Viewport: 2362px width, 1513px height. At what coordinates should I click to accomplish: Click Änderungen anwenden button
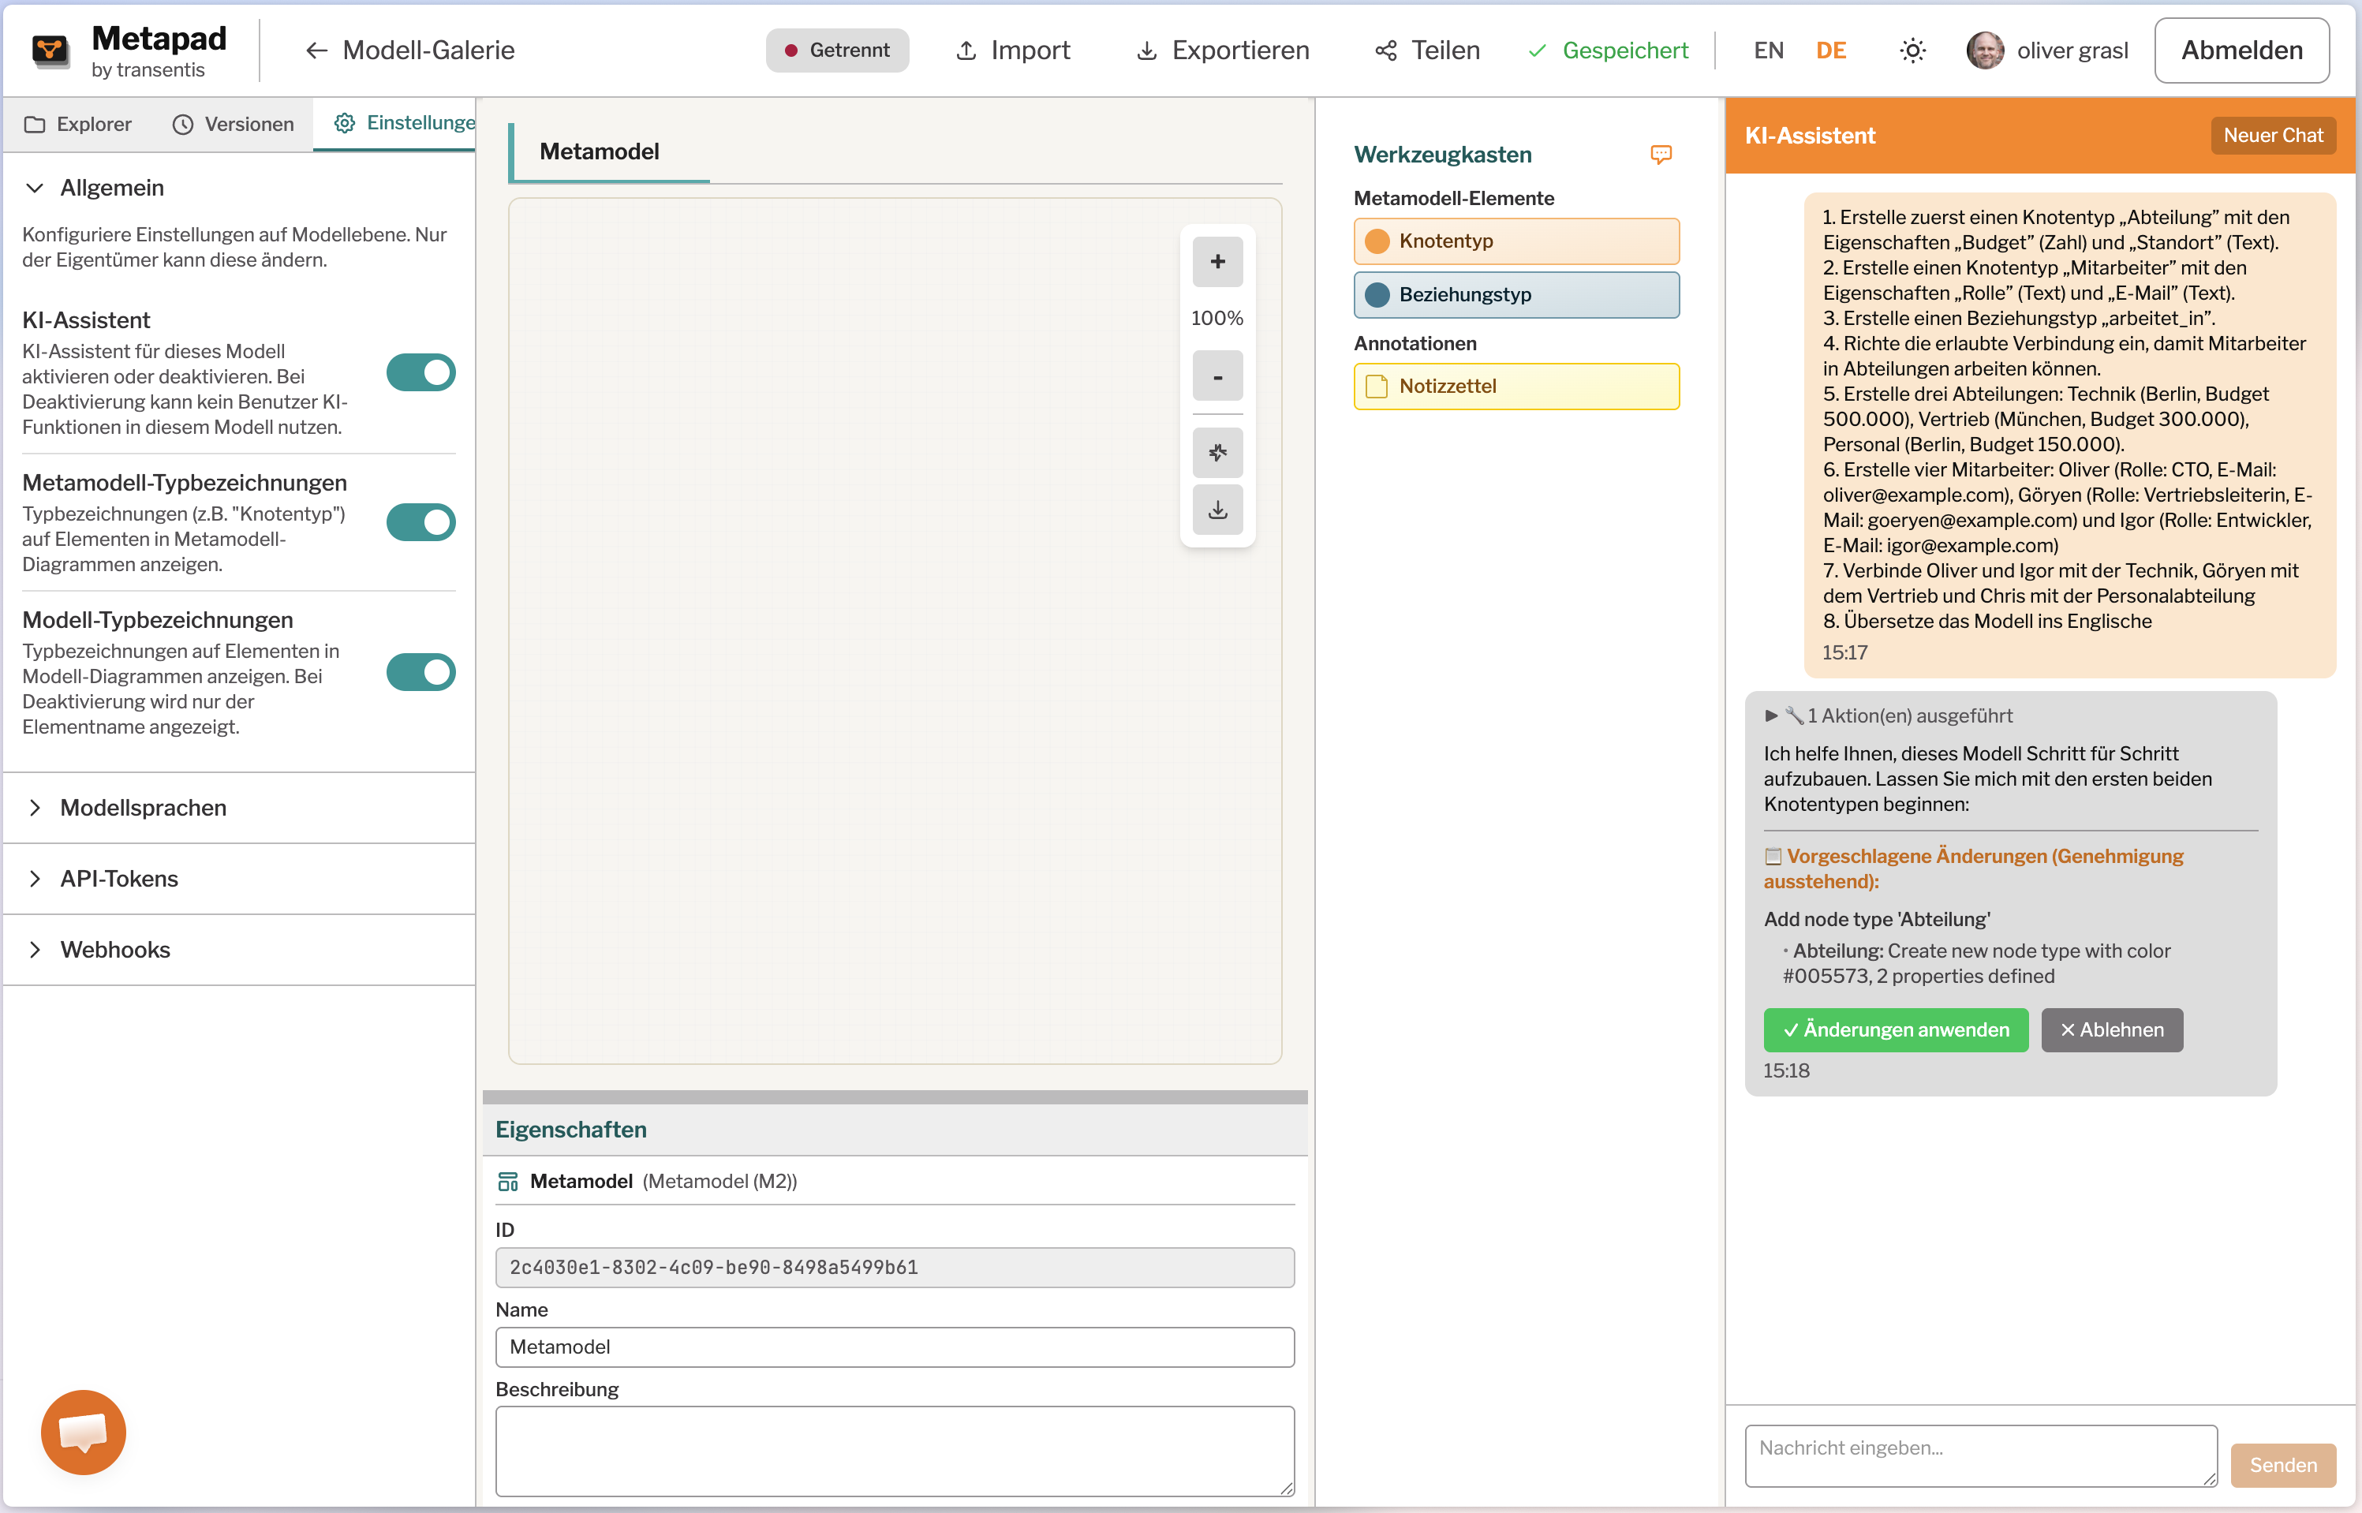point(1894,1029)
